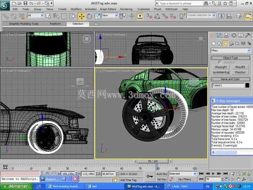
Task: Open the 3ds Max application menu logo
Action: point(5,6)
